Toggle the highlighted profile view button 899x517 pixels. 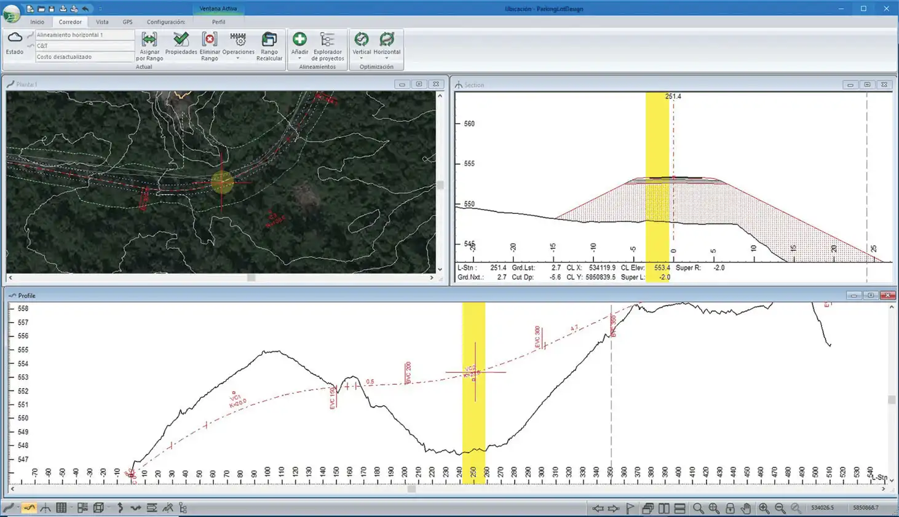click(29, 508)
